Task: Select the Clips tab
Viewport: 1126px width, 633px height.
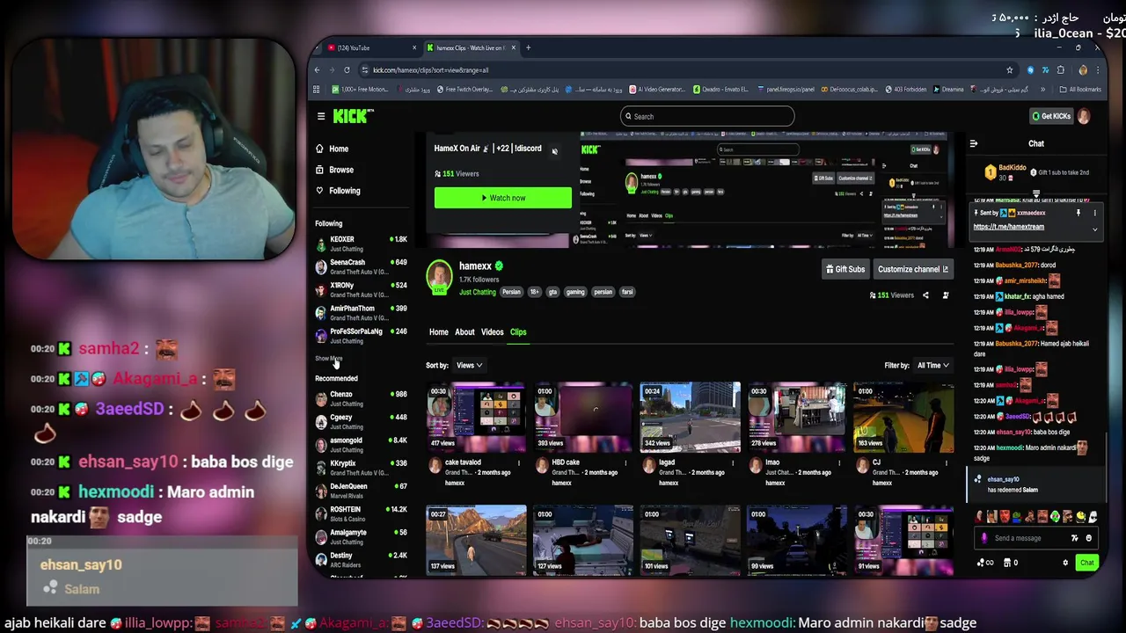Action: pyautogui.click(x=518, y=332)
